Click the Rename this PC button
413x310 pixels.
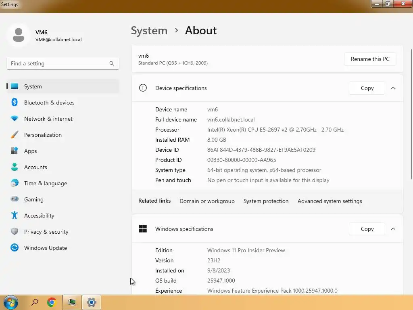[x=370, y=59]
